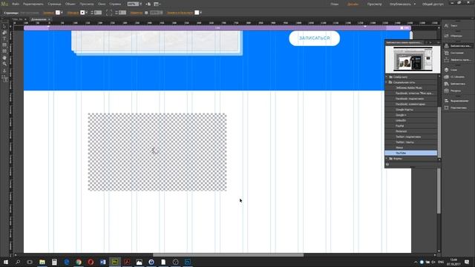Open the Ресурсы assets panel

coord(447,90)
